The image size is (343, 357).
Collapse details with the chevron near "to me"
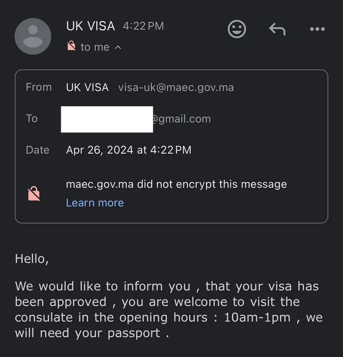click(118, 47)
